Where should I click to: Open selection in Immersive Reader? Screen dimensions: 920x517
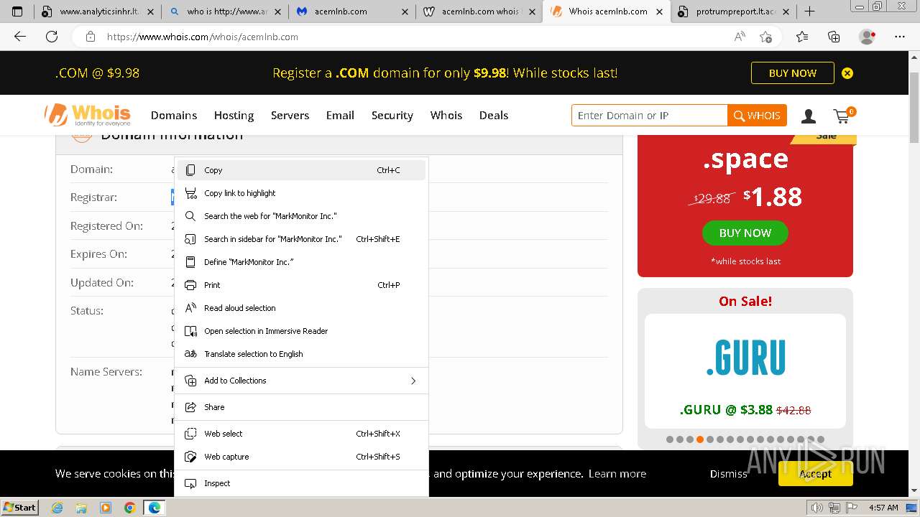(x=301, y=331)
